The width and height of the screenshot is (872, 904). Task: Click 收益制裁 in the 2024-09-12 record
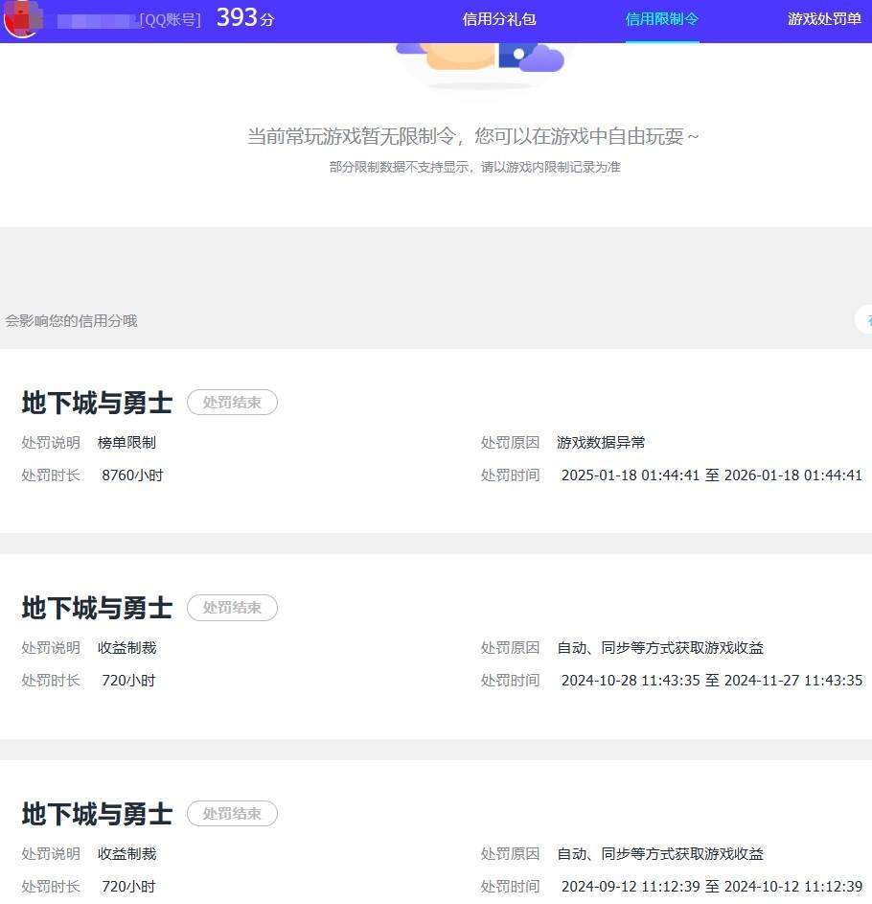(126, 854)
